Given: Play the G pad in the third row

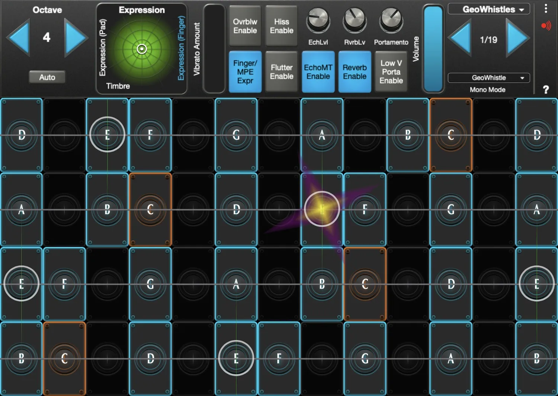Looking at the screenshot, I should (150, 284).
